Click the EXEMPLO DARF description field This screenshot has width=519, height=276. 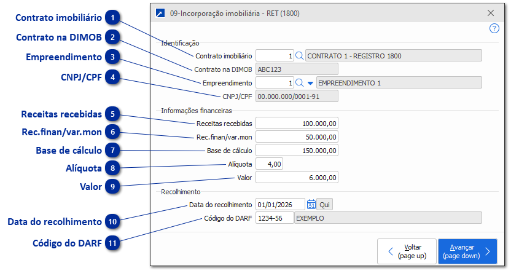(x=388, y=218)
